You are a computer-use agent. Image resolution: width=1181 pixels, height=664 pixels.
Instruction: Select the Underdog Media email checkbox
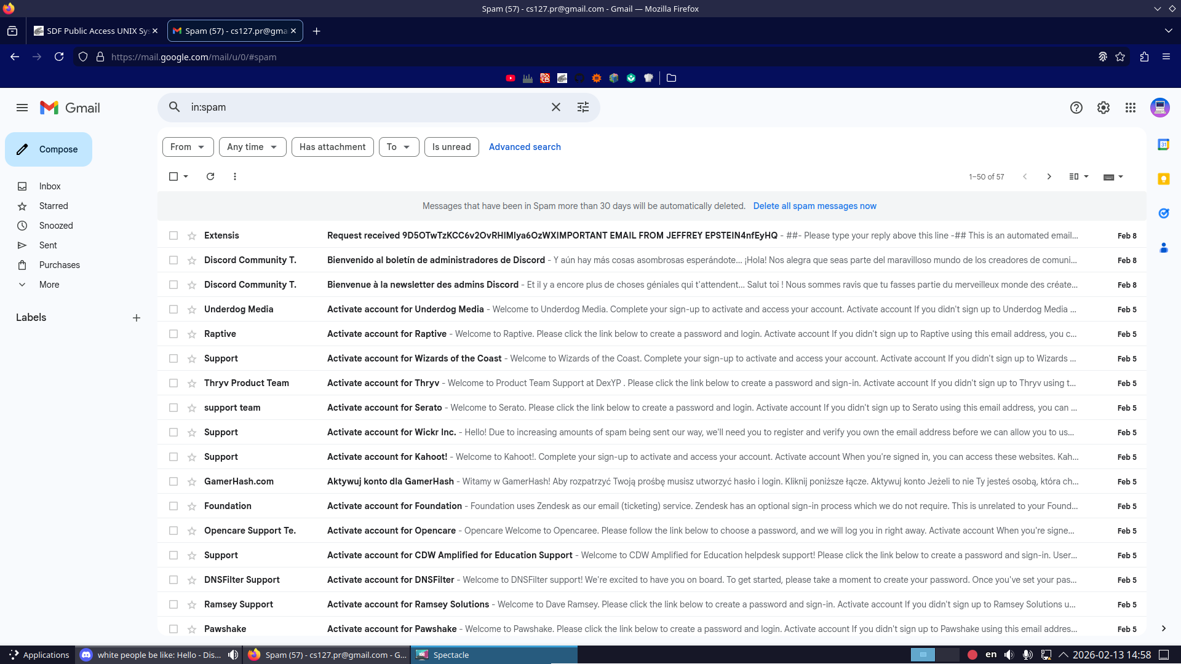tap(173, 309)
